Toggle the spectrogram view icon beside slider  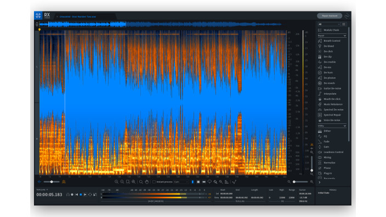(x=64, y=182)
